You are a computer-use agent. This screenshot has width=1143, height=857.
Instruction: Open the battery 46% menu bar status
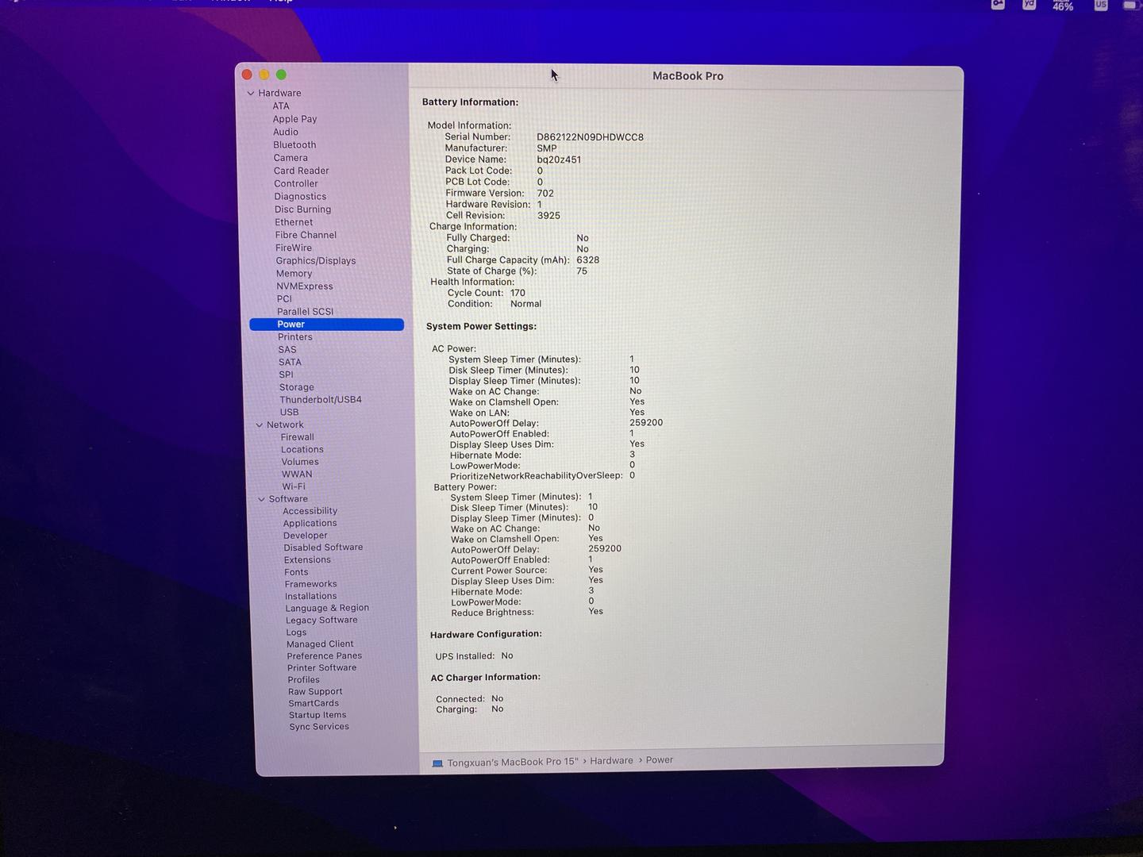click(x=1063, y=6)
